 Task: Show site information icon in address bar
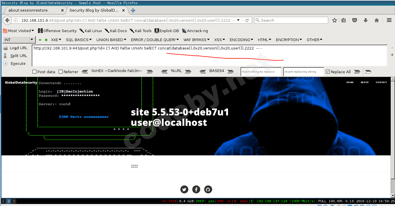[16, 21]
